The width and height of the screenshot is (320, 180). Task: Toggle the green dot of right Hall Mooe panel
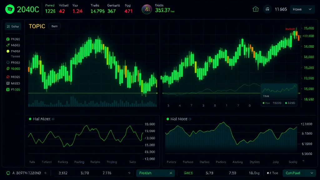click(x=168, y=119)
